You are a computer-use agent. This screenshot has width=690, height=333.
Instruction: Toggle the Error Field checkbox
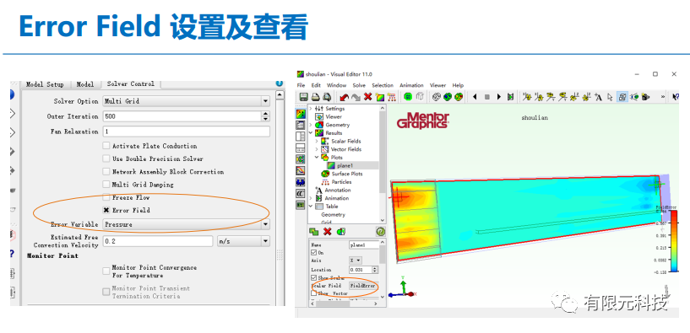pyautogui.click(x=106, y=211)
